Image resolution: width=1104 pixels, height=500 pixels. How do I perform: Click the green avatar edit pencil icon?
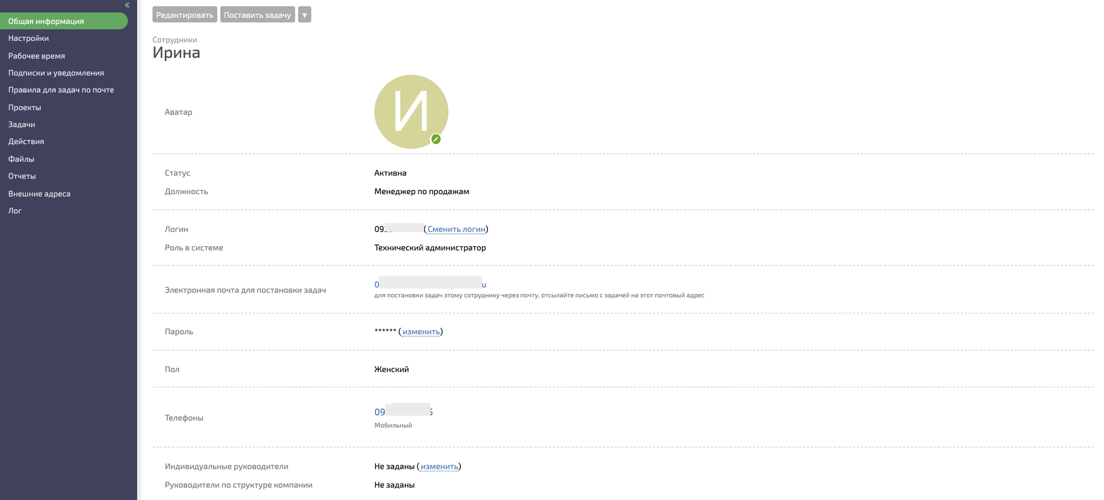click(x=436, y=139)
